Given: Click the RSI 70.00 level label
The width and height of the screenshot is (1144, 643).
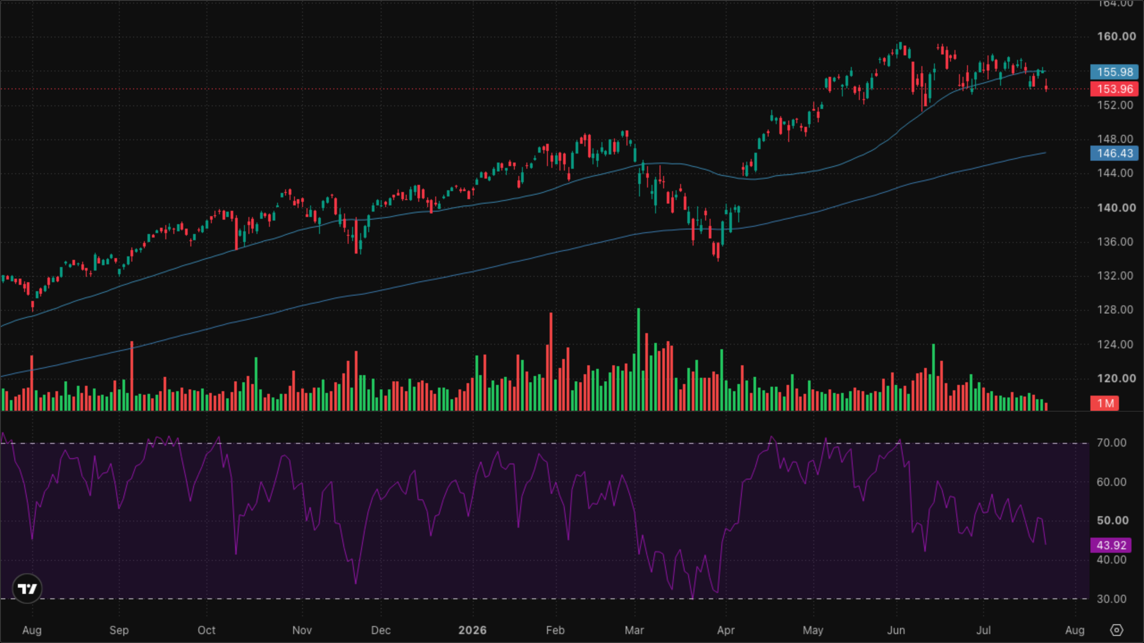Looking at the screenshot, I should click(x=1111, y=443).
